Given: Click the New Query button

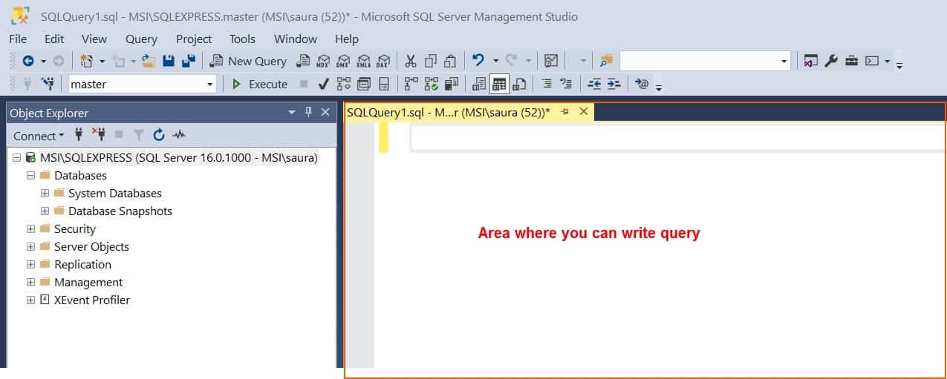Looking at the screenshot, I should point(249,61).
